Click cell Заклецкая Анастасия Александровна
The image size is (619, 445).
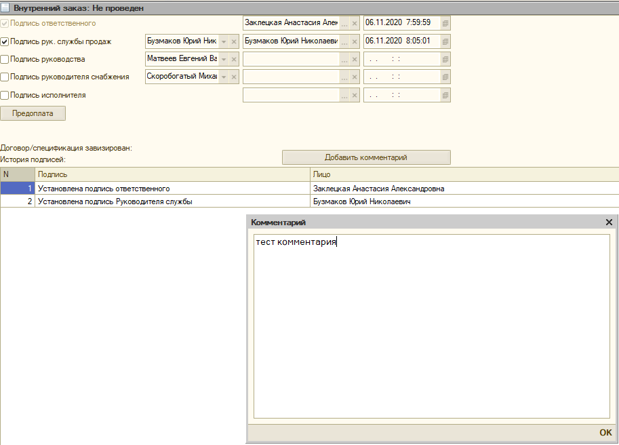[x=464, y=189]
